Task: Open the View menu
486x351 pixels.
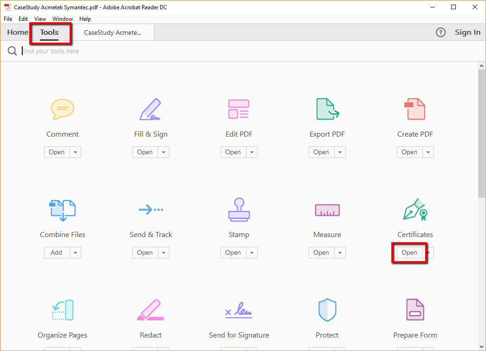Action: (40, 19)
